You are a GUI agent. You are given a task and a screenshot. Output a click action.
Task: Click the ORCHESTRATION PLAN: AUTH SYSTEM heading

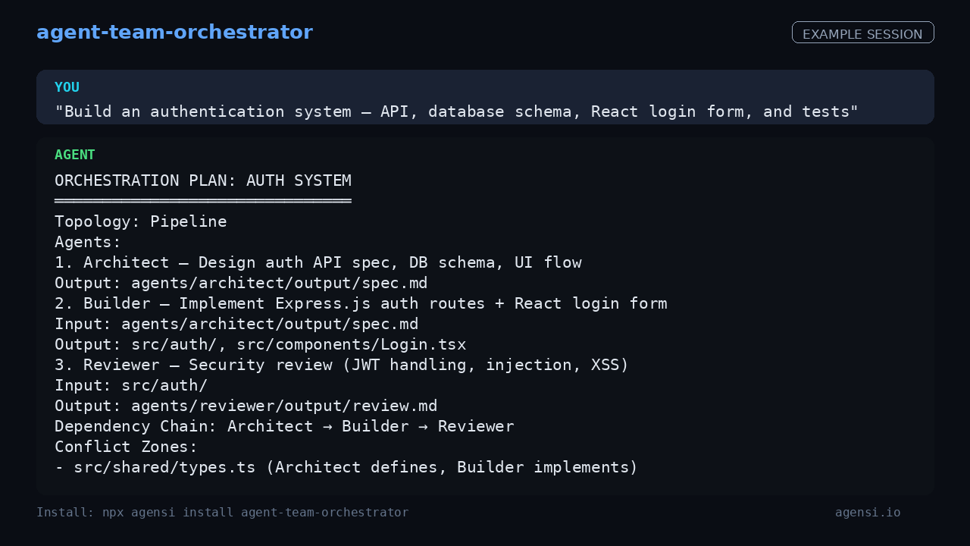click(203, 180)
